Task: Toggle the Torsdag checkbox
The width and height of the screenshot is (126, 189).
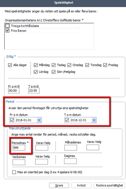Action: 87,65
